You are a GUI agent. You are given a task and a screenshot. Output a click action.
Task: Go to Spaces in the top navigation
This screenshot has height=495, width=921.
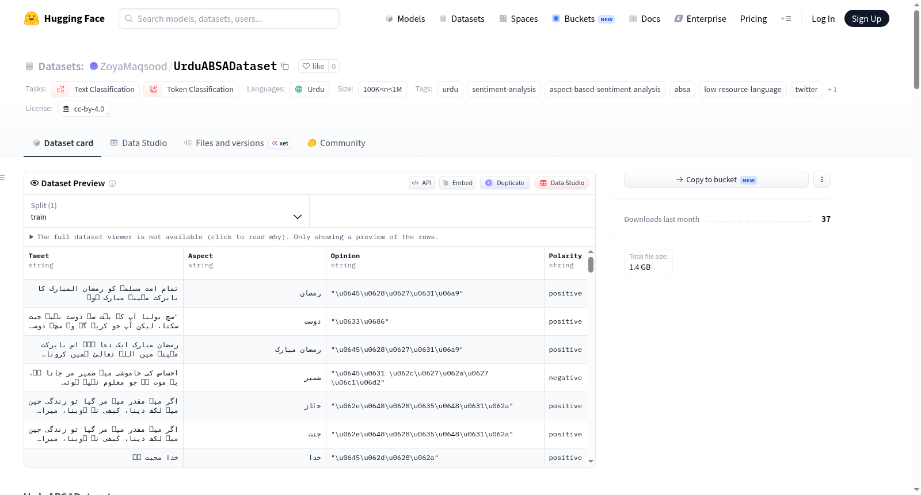(x=518, y=18)
